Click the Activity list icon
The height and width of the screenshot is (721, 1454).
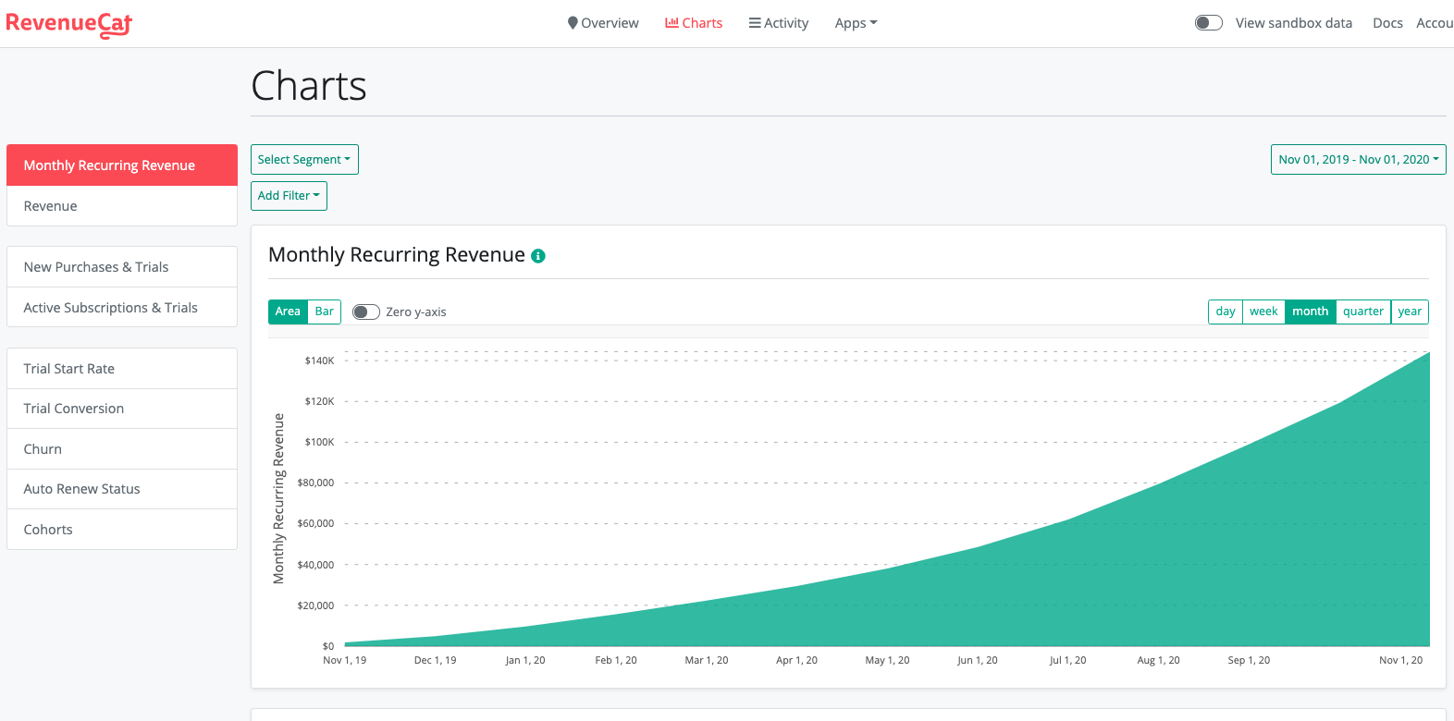755,23
